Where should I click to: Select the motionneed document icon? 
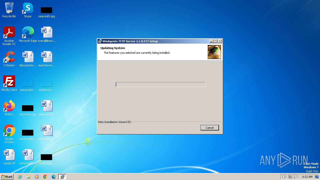(28, 157)
